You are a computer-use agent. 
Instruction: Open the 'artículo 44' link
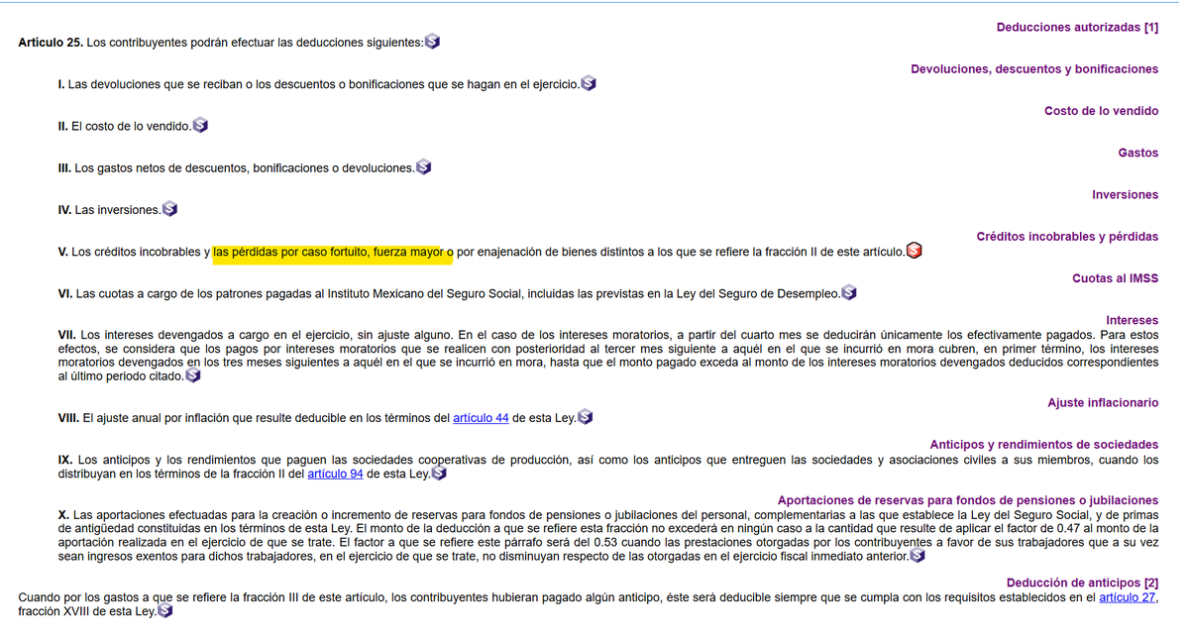pyautogui.click(x=481, y=418)
